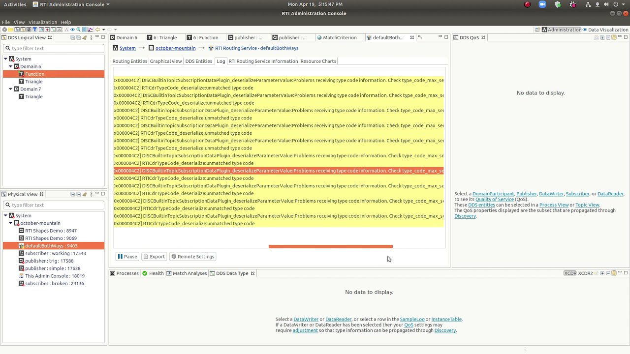This screenshot has width=630, height=354.
Task: Toggle XCDR2 encoding
Action: (585, 273)
